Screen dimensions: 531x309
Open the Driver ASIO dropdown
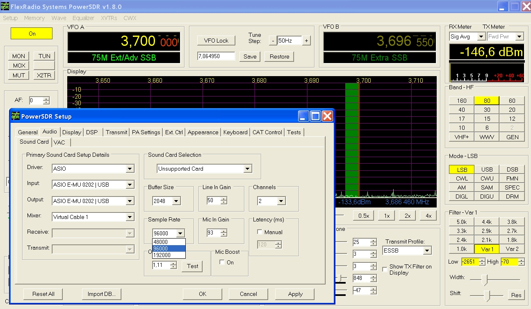pyautogui.click(x=130, y=169)
